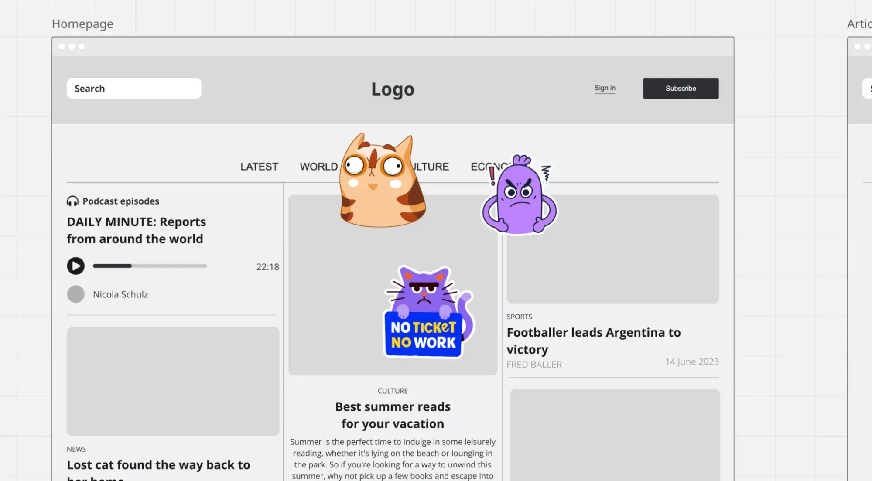Click the Search input field
The image size is (872, 481).
[x=133, y=89]
